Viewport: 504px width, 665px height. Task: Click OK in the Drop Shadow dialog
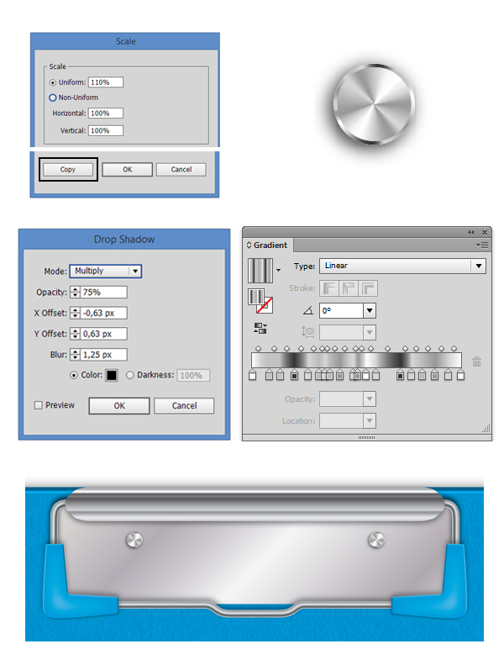coord(119,405)
